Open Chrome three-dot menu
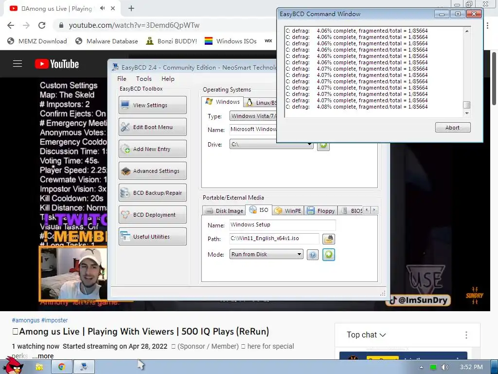The width and height of the screenshot is (498, 374). point(487,25)
